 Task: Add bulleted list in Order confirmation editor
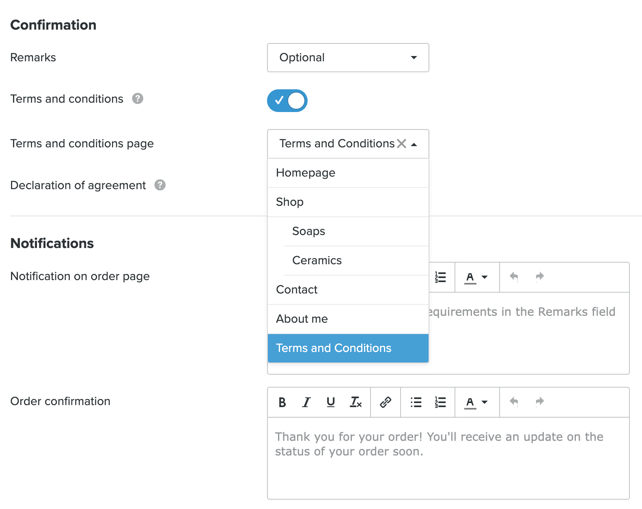416,402
